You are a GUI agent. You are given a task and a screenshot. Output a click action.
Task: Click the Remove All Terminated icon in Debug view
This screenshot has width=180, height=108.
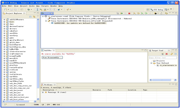pos(118,13)
